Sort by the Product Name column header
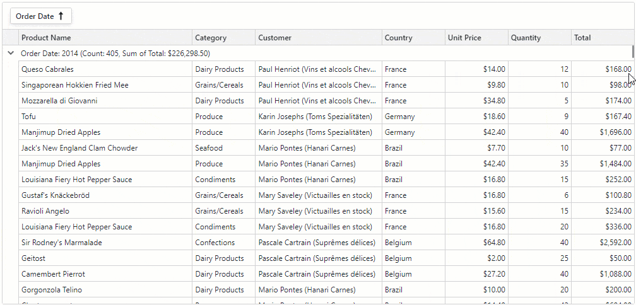This screenshot has width=636, height=305. point(46,38)
